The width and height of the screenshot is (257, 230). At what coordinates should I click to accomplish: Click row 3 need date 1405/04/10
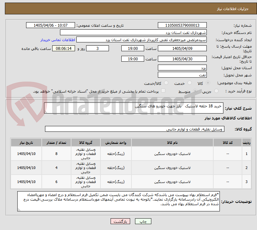(x=26, y=182)
